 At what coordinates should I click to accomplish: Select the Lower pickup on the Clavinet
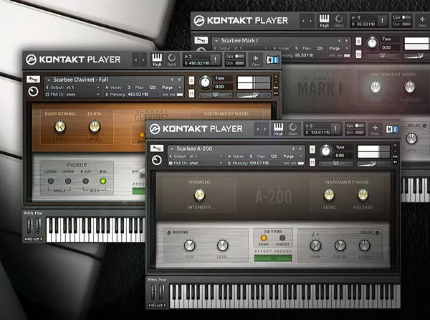51,181
